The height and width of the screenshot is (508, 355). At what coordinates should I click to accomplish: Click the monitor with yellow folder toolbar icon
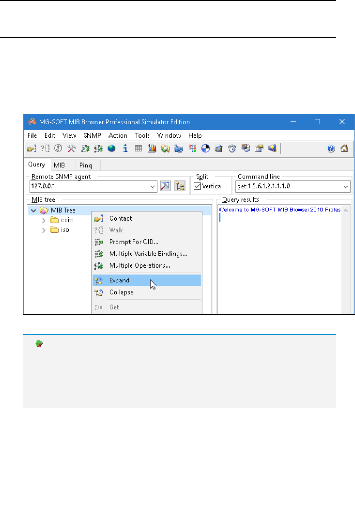[272, 149]
